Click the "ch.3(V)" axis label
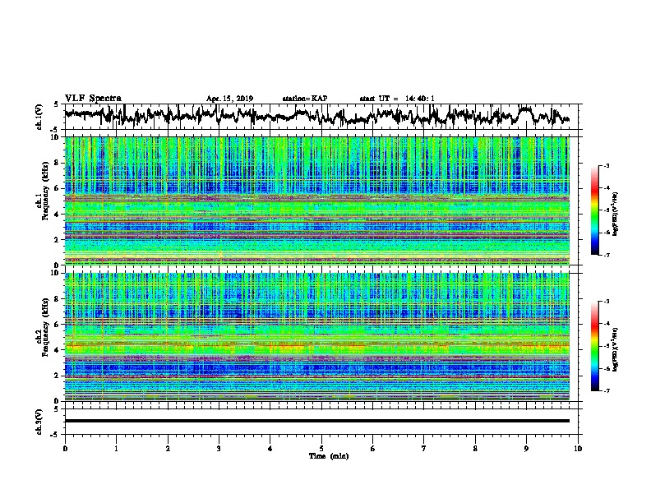 coord(39,422)
